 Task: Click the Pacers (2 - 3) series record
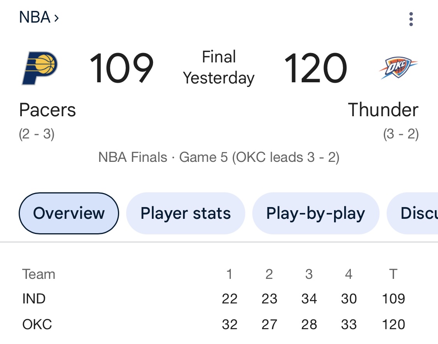[37, 134]
